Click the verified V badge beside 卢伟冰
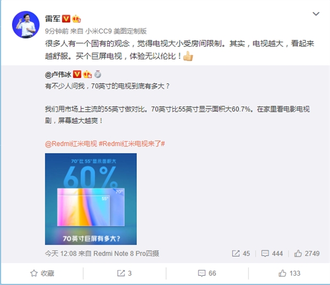Image resolution: width=330 pixels, height=285 pixels. point(77,74)
